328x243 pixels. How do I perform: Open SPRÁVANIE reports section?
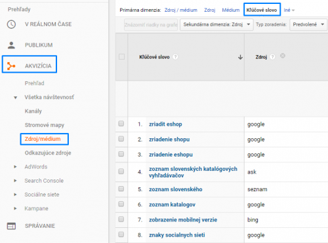(x=40, y=226)
